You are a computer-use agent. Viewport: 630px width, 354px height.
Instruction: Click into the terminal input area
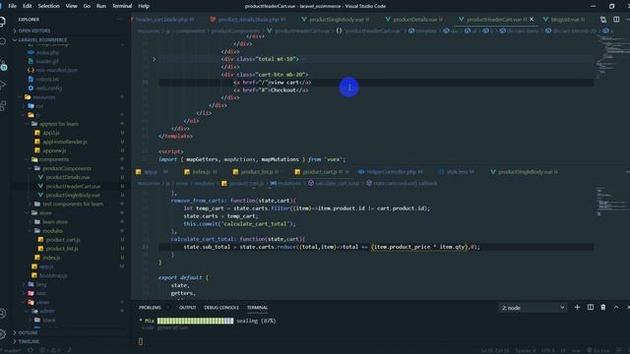tap(140, 341)
